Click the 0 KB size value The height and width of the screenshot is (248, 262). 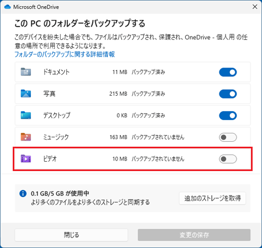point(122,116)
